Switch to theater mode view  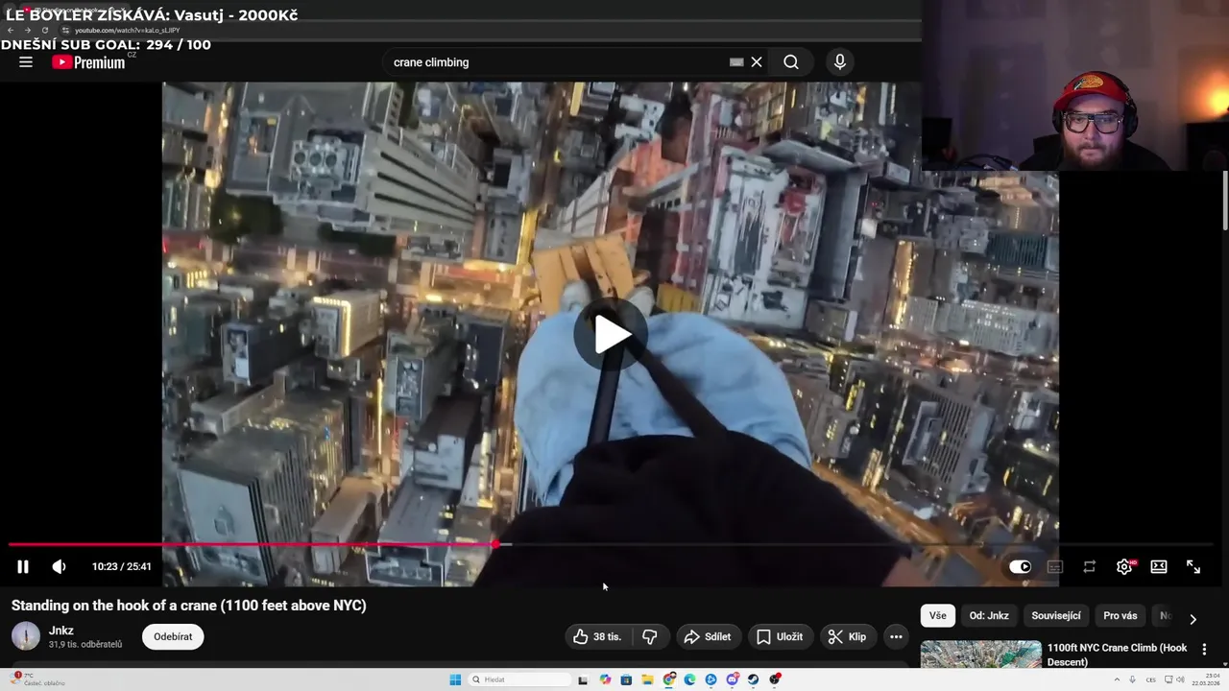tap(1159, 567)
